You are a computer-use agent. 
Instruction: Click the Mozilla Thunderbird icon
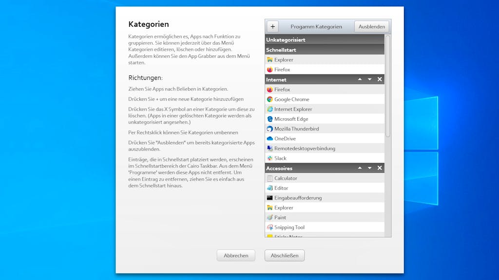[270, 129]
